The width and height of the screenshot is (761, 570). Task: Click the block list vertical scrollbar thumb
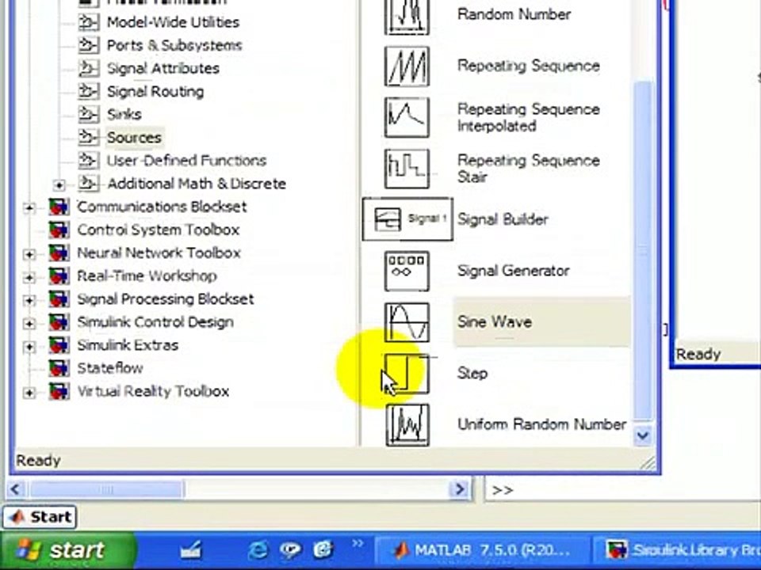tap(643, 252)
